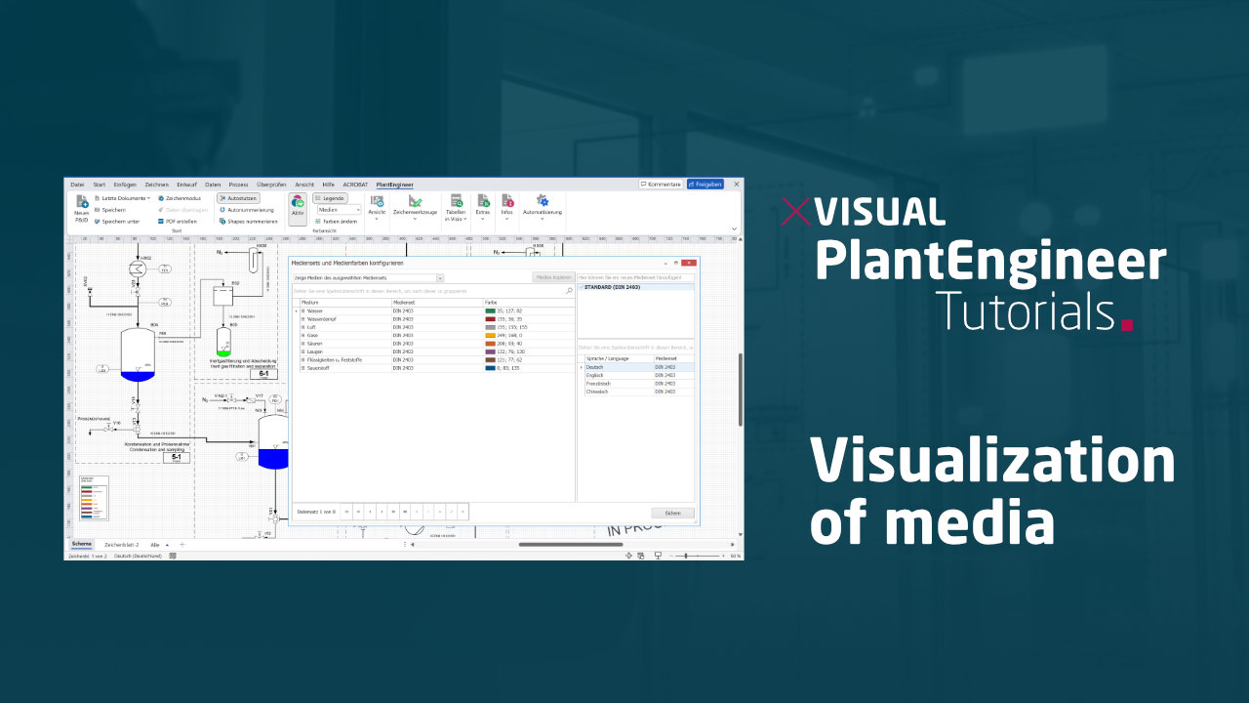The height and width of the screenshot is (703, 1249).
Task: Toggle Zeichenmodus in the ribbon
Action: (x=179, y=198)
